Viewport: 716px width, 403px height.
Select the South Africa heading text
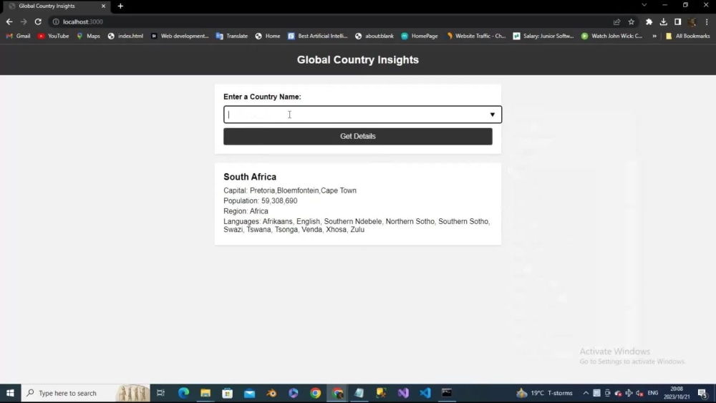(250, 177)
